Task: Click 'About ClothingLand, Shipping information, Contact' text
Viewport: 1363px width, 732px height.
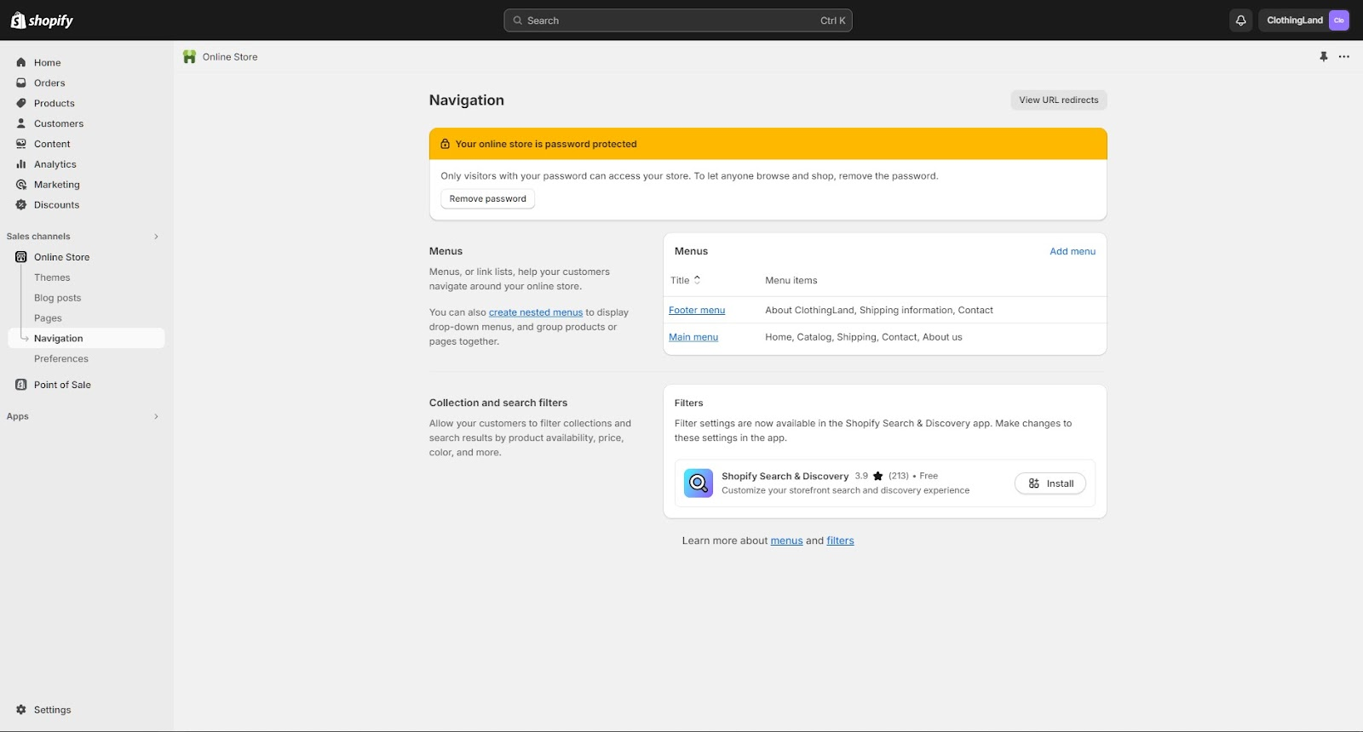Action: (879, 310)
